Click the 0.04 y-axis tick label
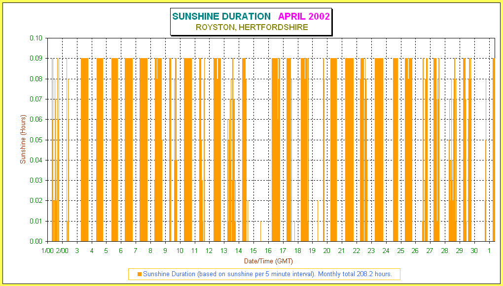The width and height of the screenshot is (503, 286). coord(36,160)
